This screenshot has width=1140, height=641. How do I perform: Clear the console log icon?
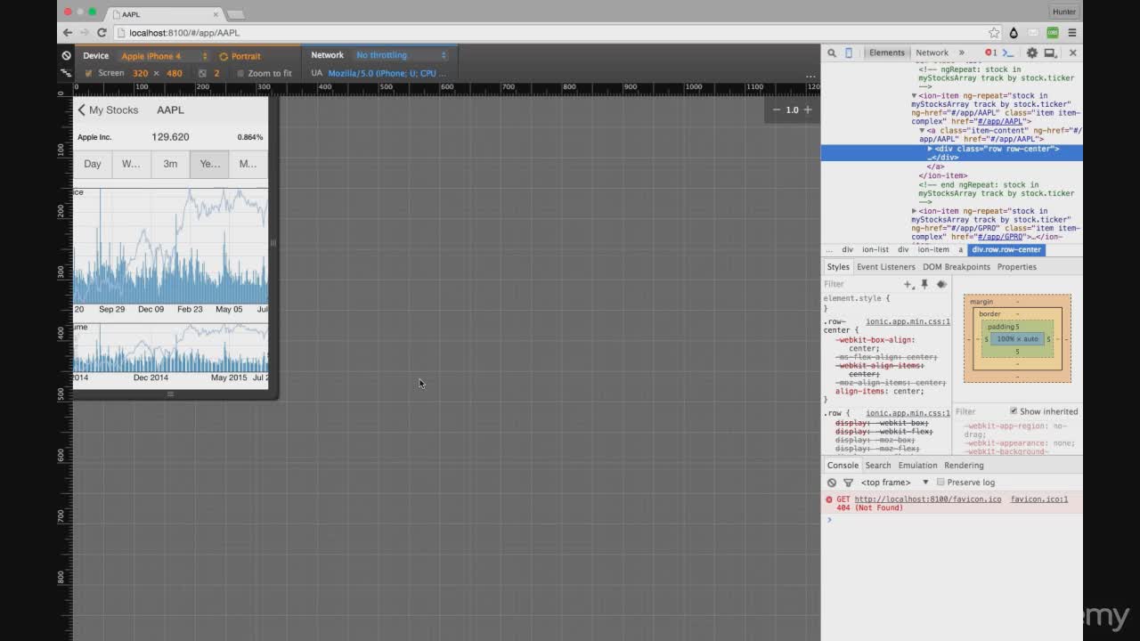point(832,483)
